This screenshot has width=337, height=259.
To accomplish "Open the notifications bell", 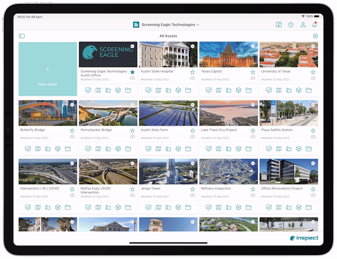I will point(315,25).
